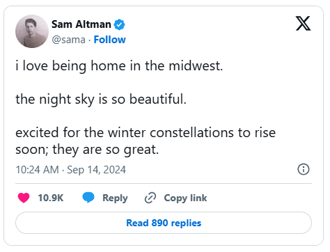Click the blue verified badge
Image resolution: width=330 pixels, height=252 pixels.
click(119, 24)
